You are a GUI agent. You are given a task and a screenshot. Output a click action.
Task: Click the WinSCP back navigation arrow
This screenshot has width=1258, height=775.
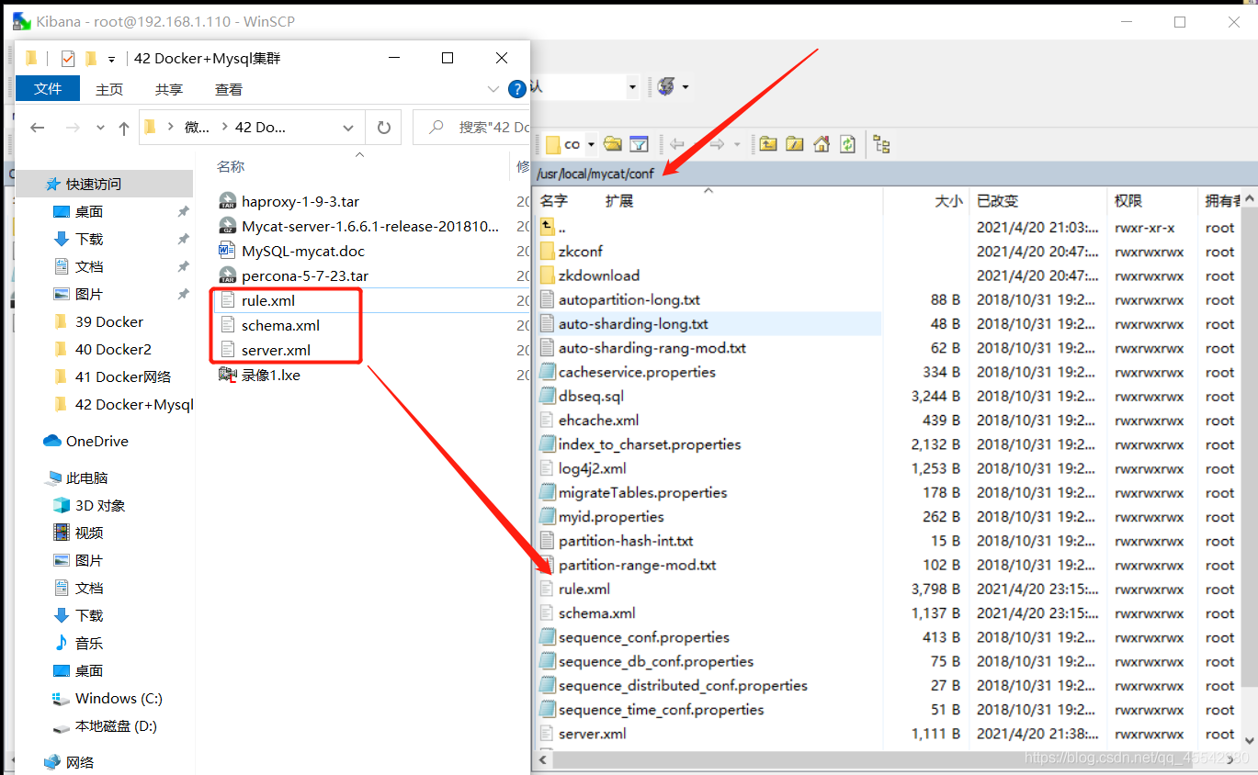[677, 144]
